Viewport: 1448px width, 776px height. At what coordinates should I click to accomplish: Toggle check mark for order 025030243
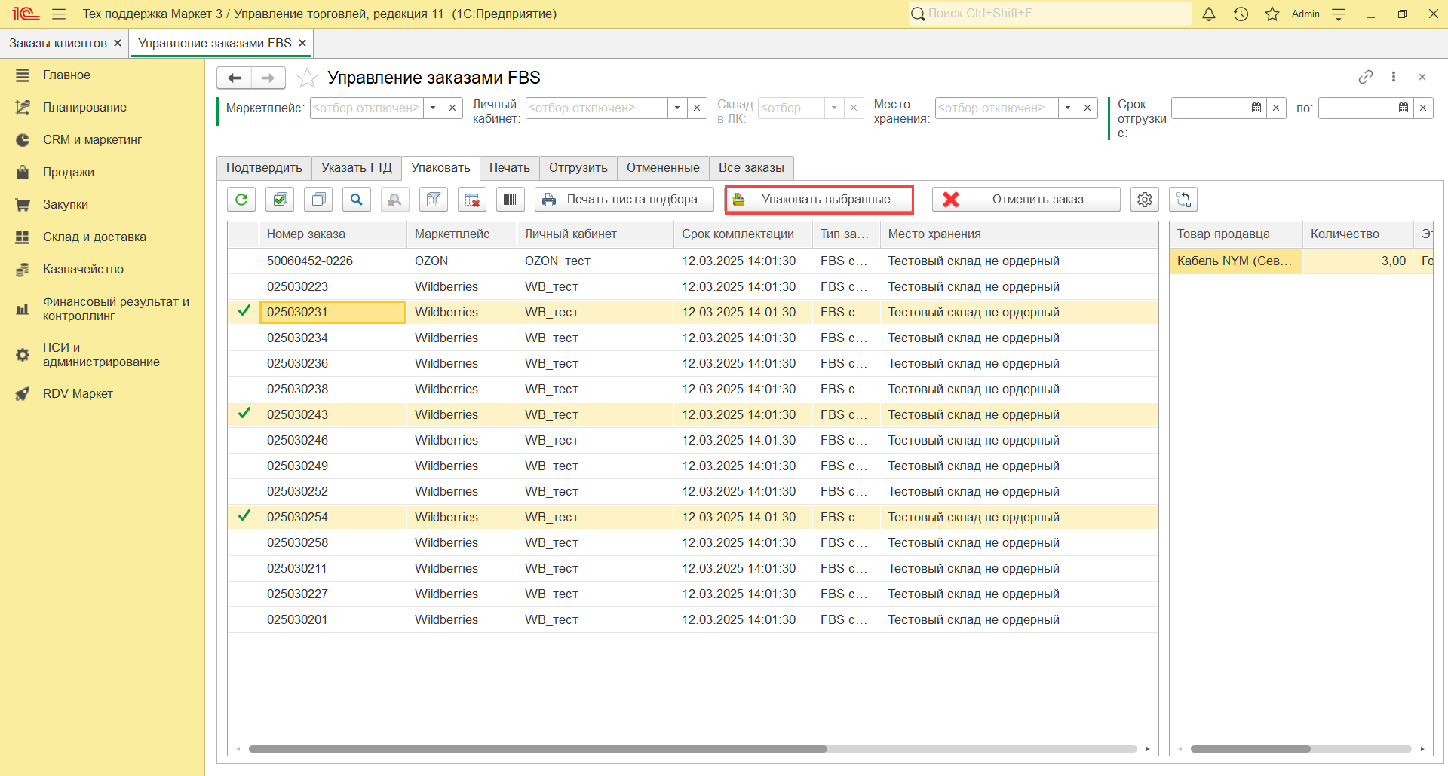coord(244,414)
